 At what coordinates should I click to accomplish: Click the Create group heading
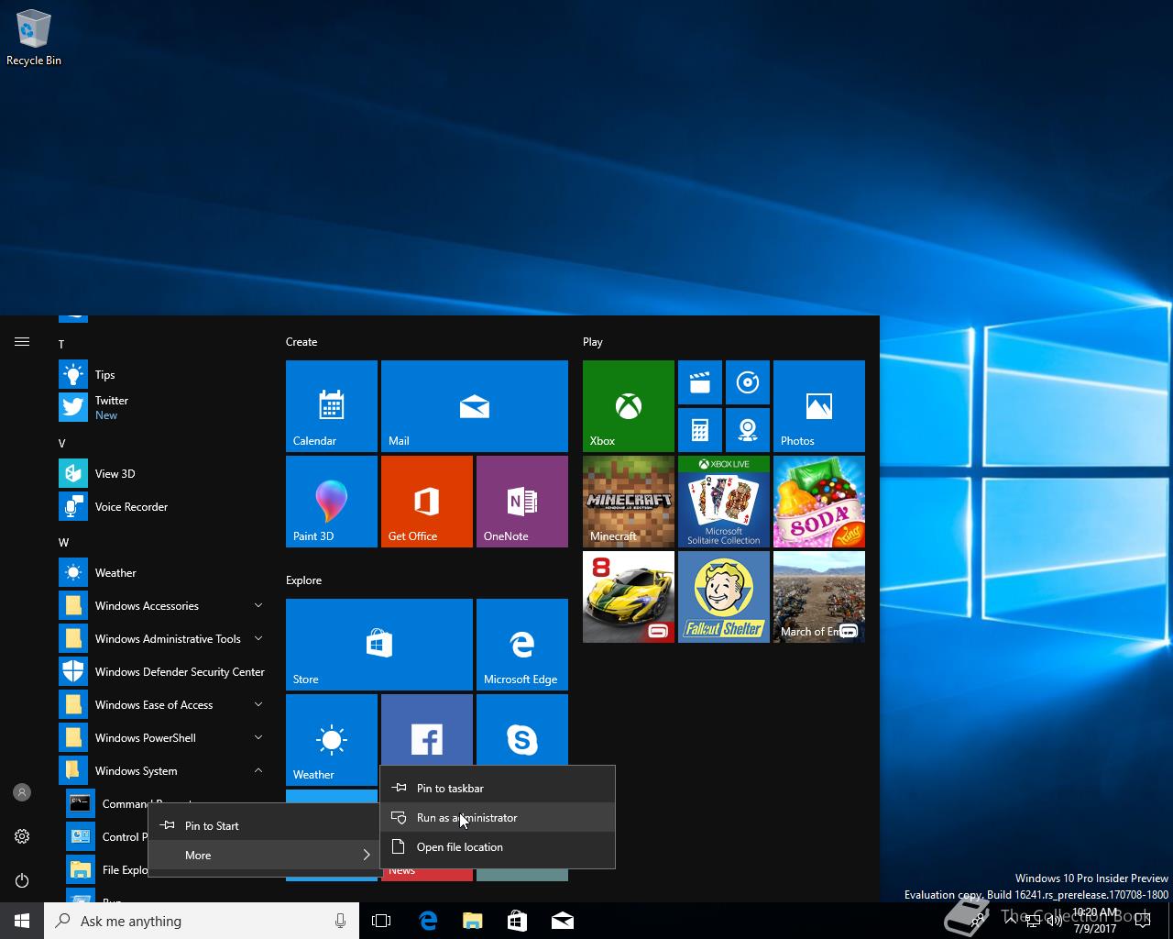[x=301, y=341]
